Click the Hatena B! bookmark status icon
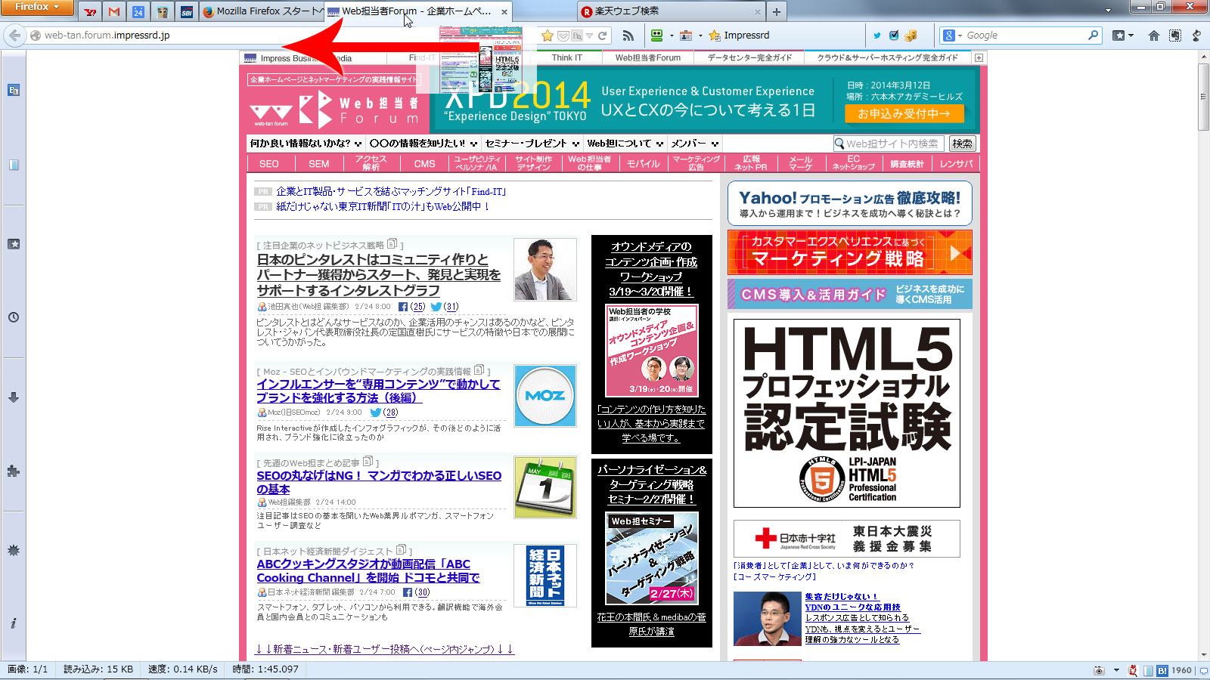 [1162, 670]
